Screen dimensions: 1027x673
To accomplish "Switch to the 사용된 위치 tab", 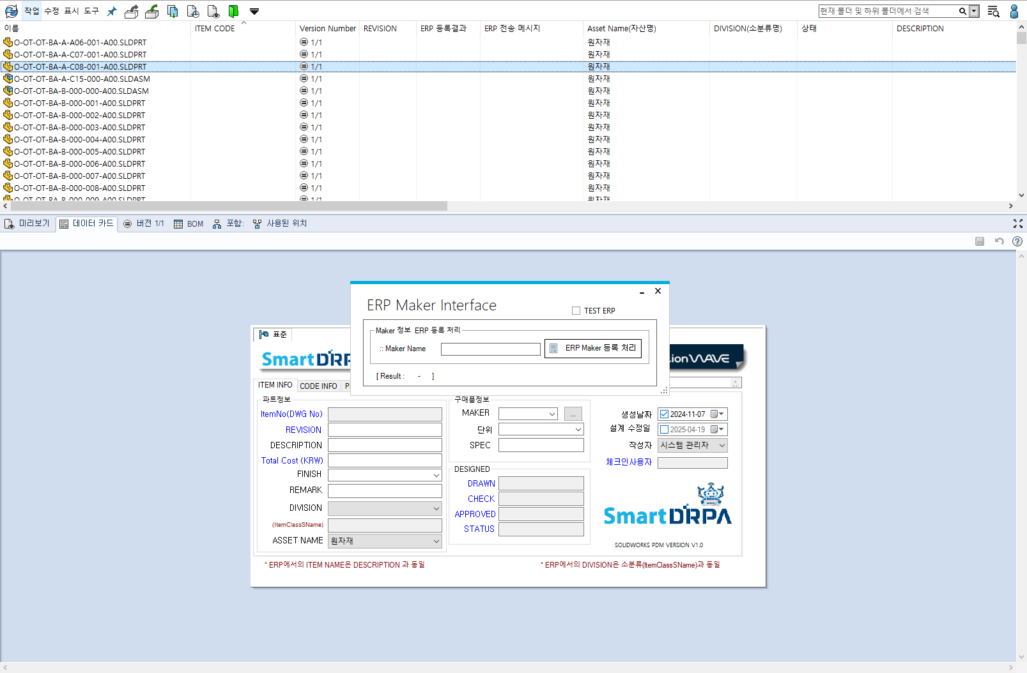I will click(x=280, y=223).
